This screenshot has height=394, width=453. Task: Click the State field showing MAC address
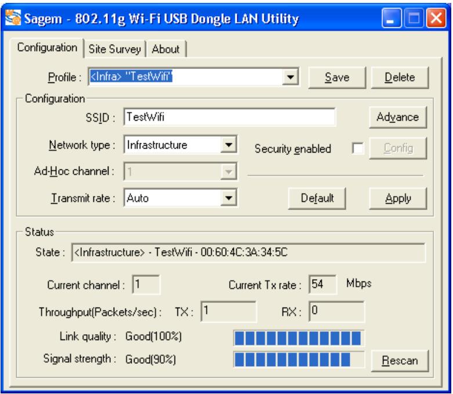point(248,252)
